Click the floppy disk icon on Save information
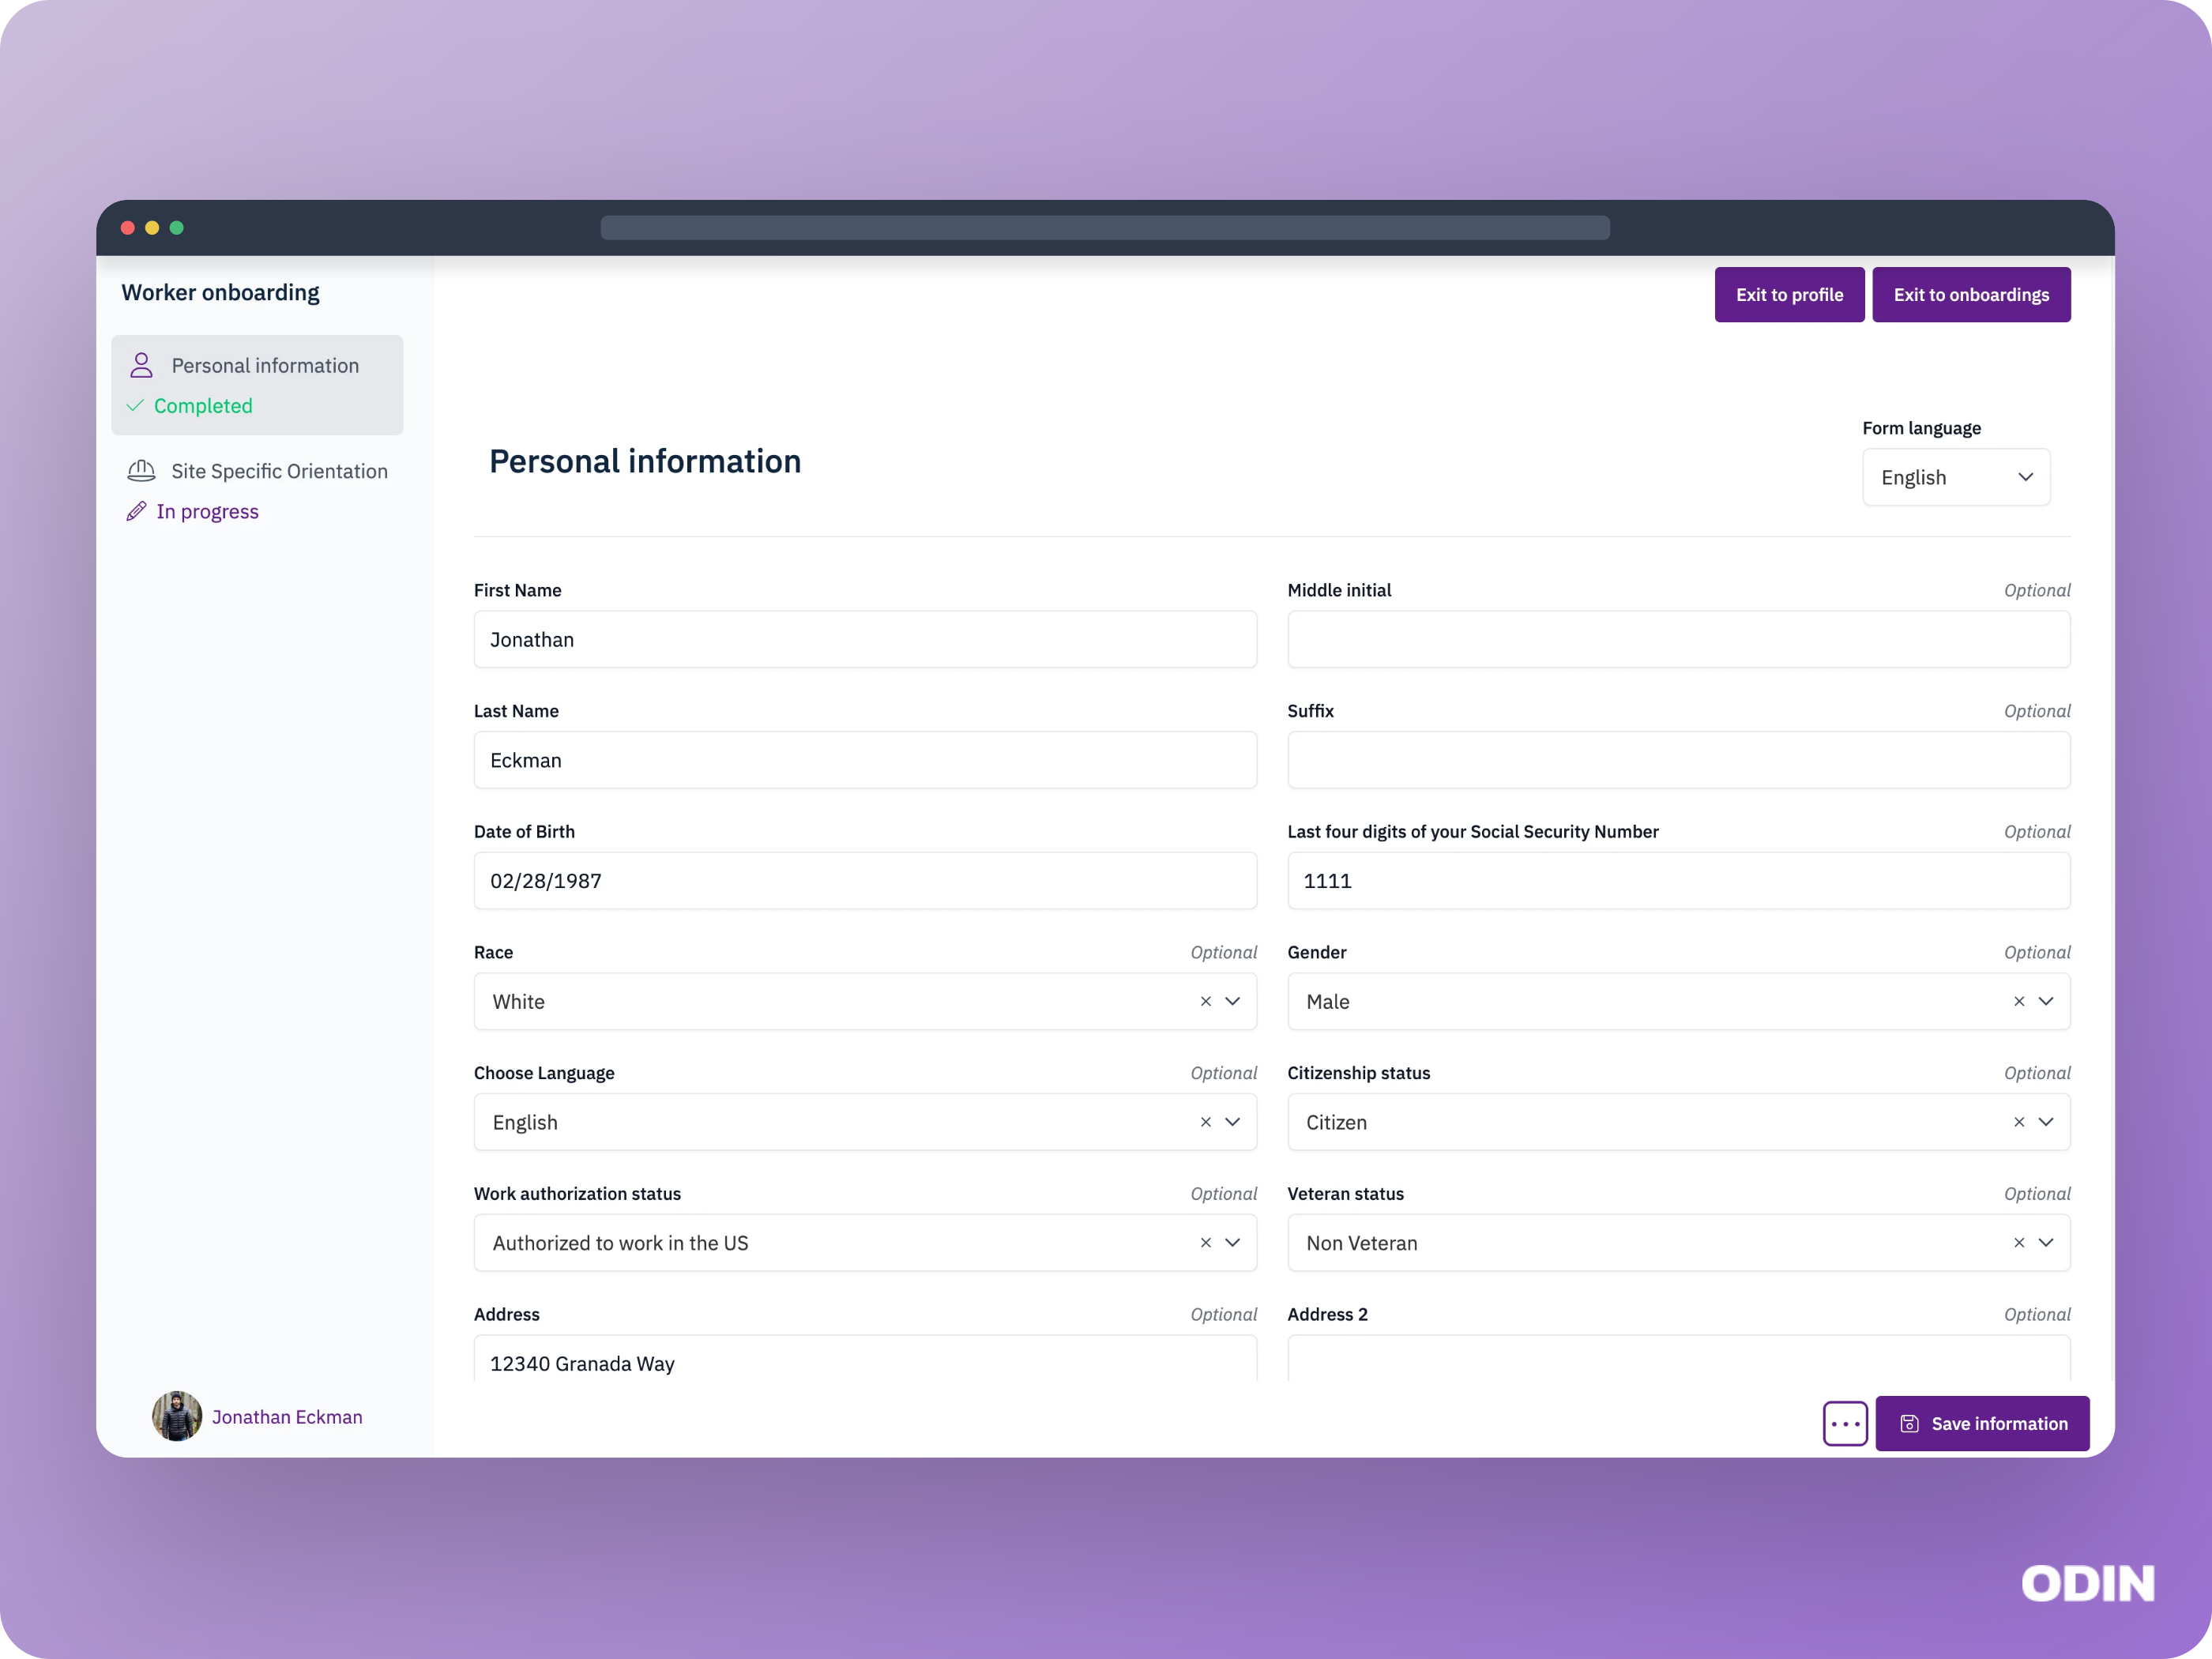The image size is (2212, 1659). coord(1912,1423)
